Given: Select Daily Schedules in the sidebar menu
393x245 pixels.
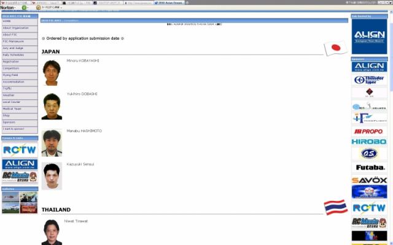Looking at the screenshot, I should click(x=20, y=55).
